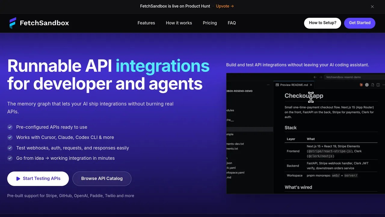Click the Layer column header in demo

[x=291, y=139]
